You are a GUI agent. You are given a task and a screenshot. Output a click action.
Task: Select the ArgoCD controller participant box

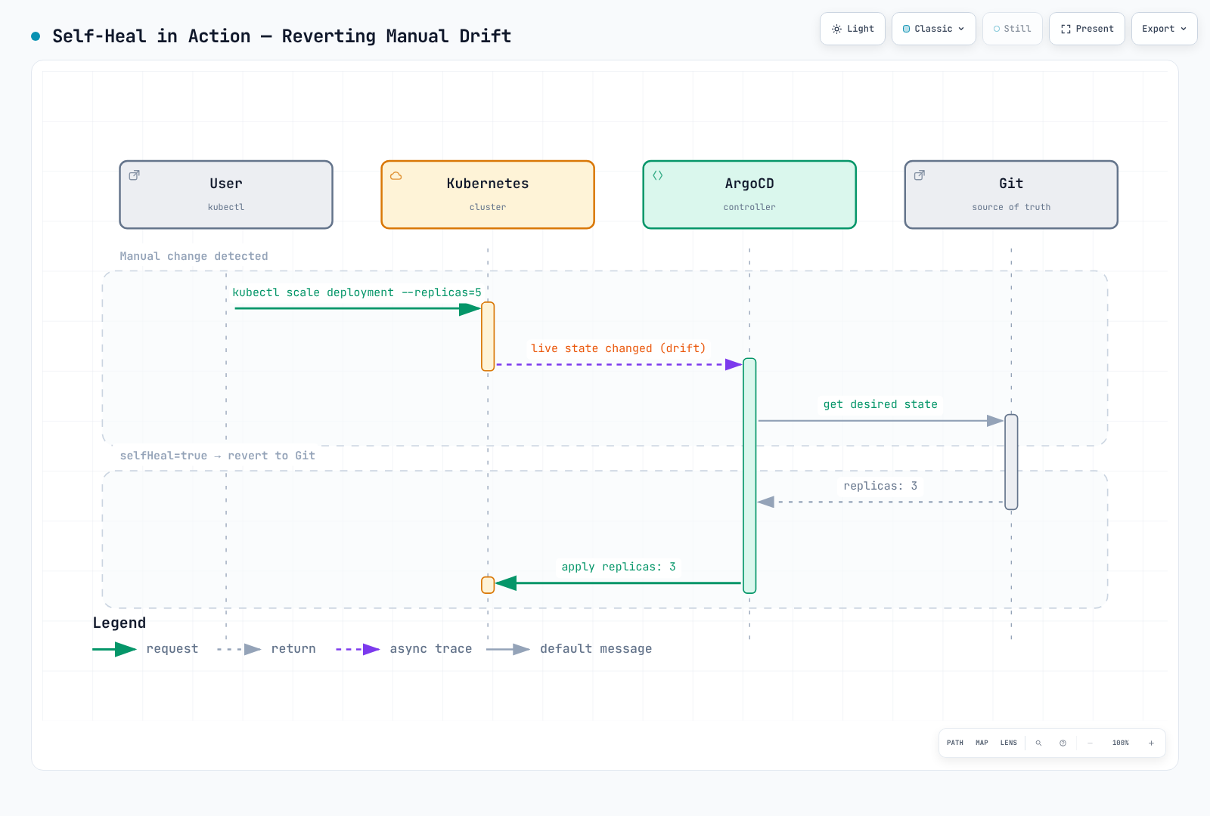click(x=749, y=194)
